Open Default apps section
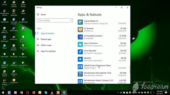Image resolution: width=170 pixels, height=95 pixels. (x=46, y=39)
